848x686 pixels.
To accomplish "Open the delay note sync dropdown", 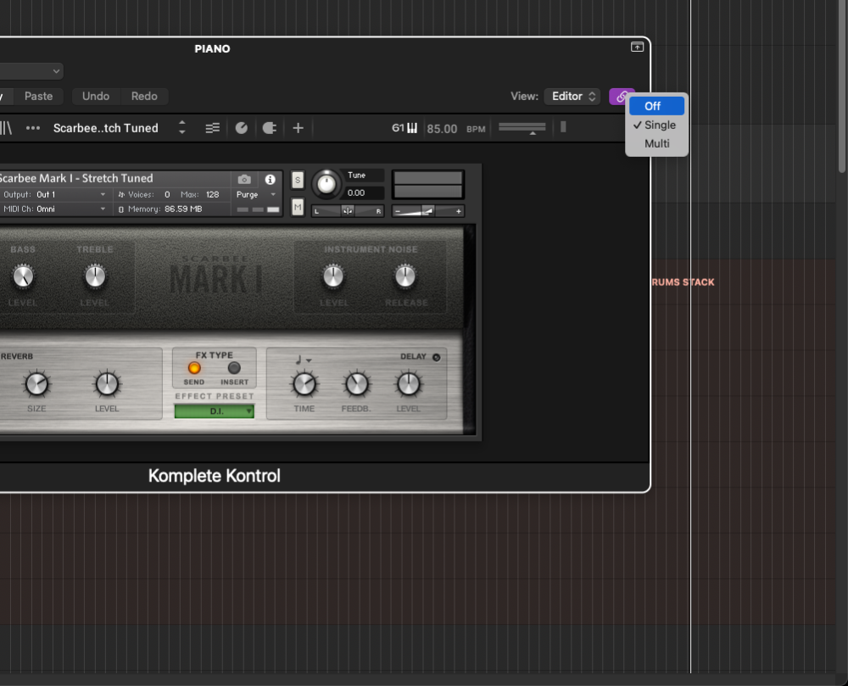I will tap(304, 360).
